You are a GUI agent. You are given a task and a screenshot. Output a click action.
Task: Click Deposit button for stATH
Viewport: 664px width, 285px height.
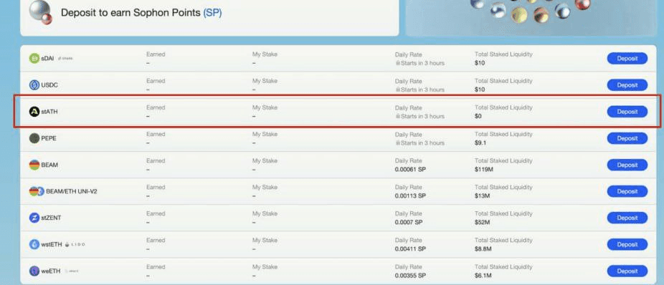click(627, 112)
